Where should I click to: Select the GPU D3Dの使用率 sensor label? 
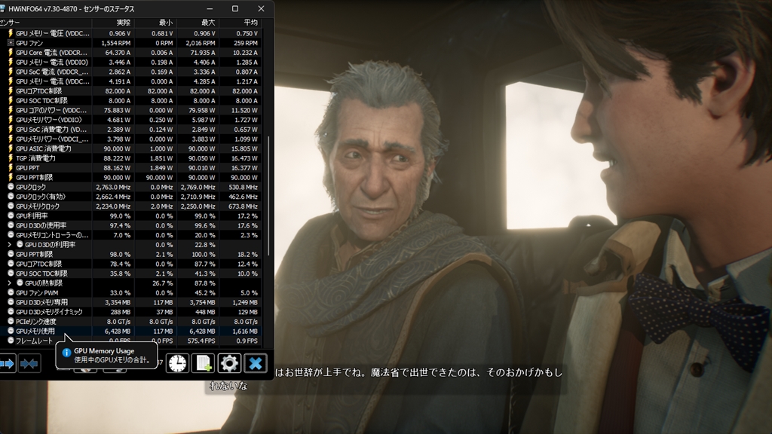click(41, 225)
